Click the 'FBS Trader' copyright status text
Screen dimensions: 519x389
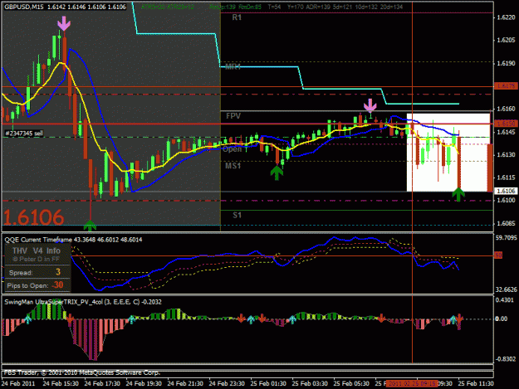point(82,372)
